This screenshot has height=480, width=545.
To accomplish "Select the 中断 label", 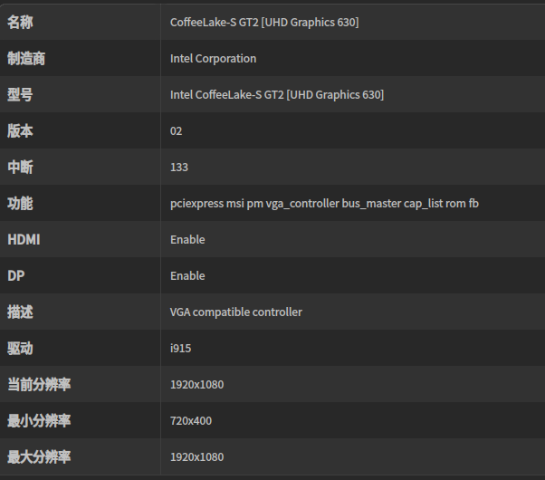I will (20, 167).
